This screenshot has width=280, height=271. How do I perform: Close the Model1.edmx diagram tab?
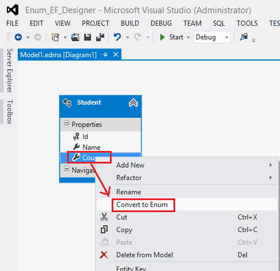pos(116,55)
